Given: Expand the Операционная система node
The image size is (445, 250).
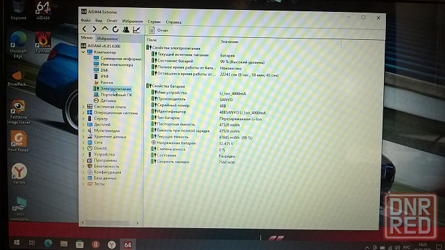Looking at the screenshot, I should tap(83, 113).
